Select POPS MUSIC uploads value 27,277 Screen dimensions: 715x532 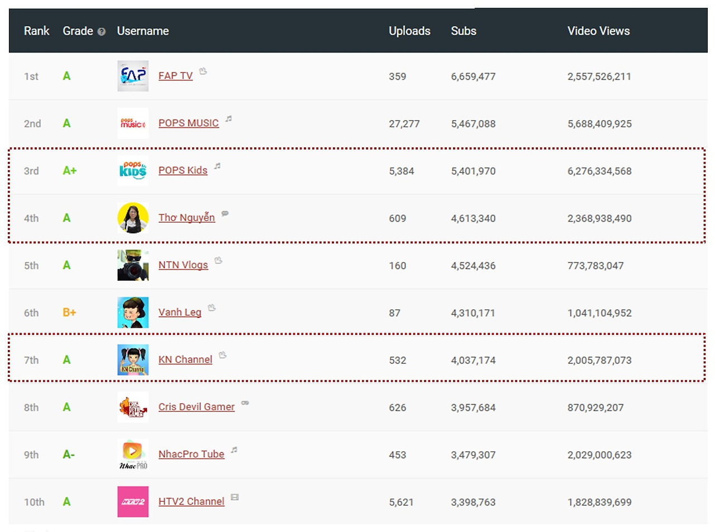[404, 124]
